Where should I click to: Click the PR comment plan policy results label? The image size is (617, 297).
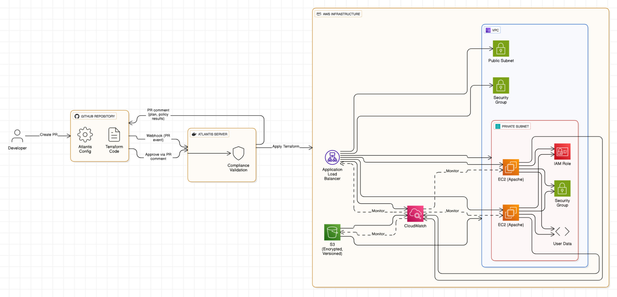click(158, 114)
